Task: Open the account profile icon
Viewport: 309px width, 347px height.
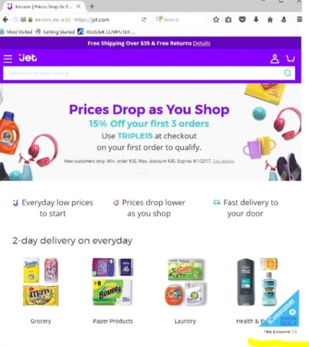Action: 274,59
